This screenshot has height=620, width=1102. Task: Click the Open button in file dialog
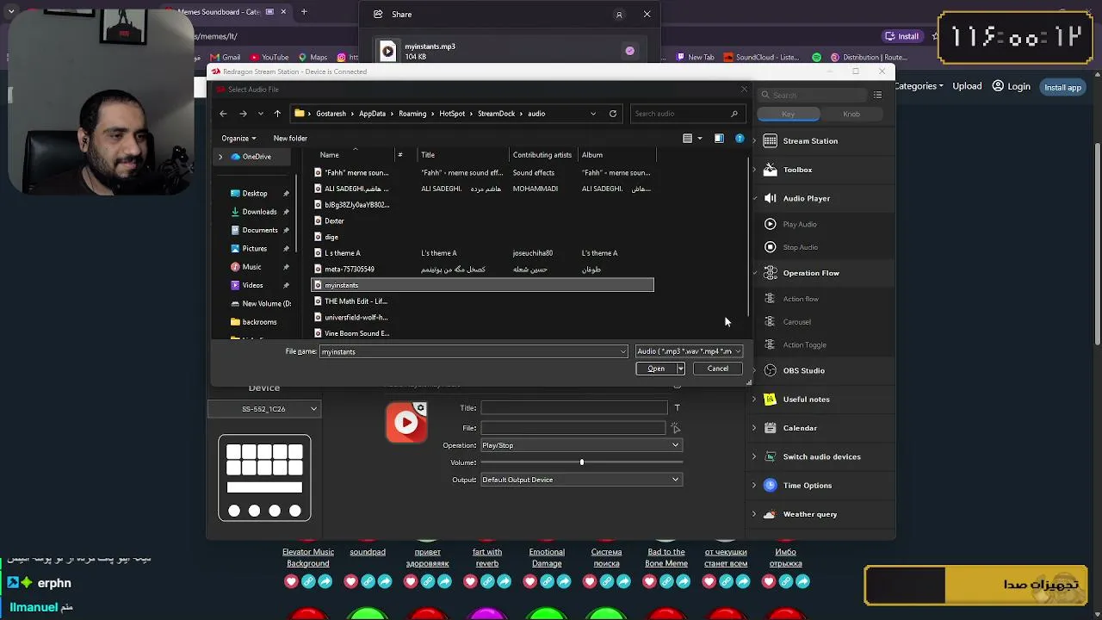click(x=656, y=369)
